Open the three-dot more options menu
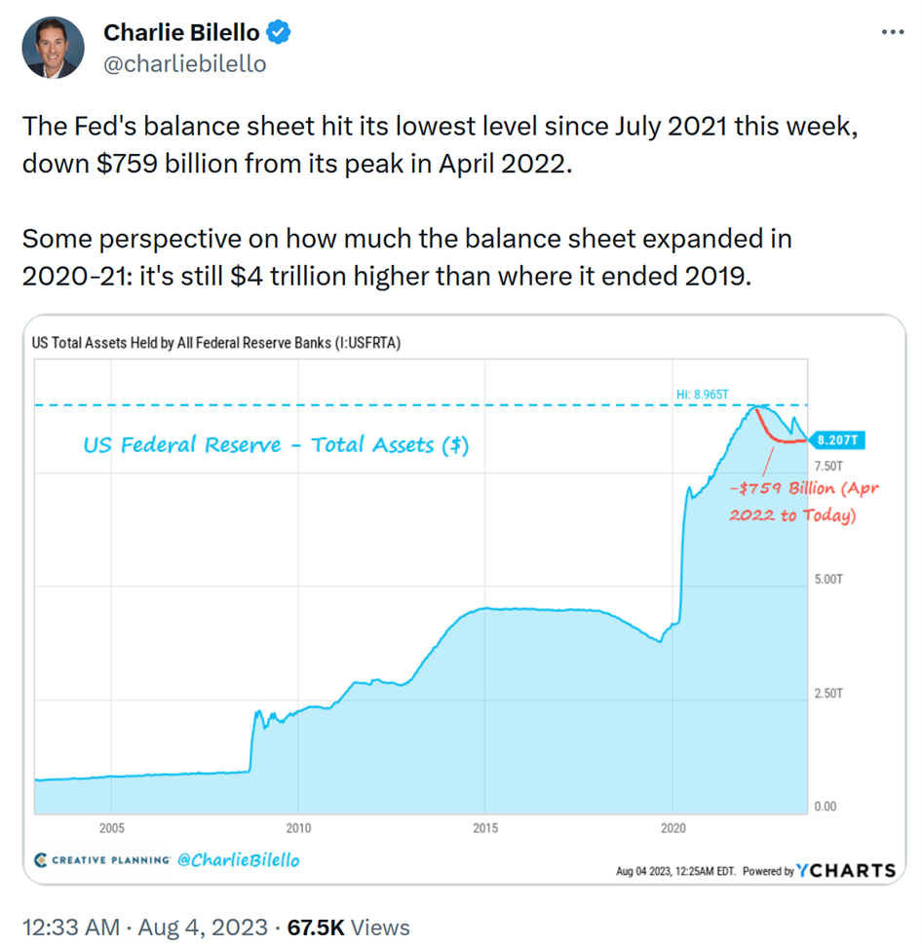This screenshot has height=947, width=923. 892,32
